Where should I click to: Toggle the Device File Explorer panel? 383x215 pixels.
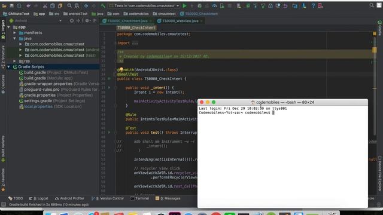tap(380, 174)
